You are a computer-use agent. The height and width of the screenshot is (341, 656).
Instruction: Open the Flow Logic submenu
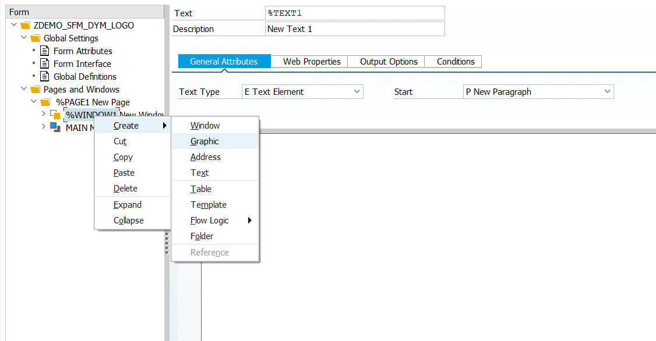click(210, 221)
